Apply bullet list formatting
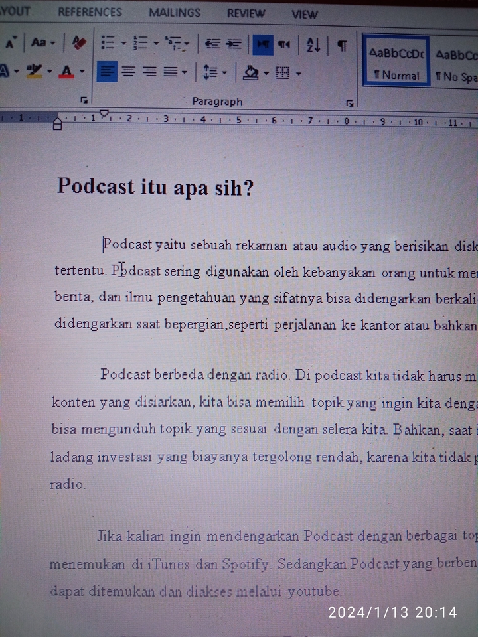 tap(108, 42)
